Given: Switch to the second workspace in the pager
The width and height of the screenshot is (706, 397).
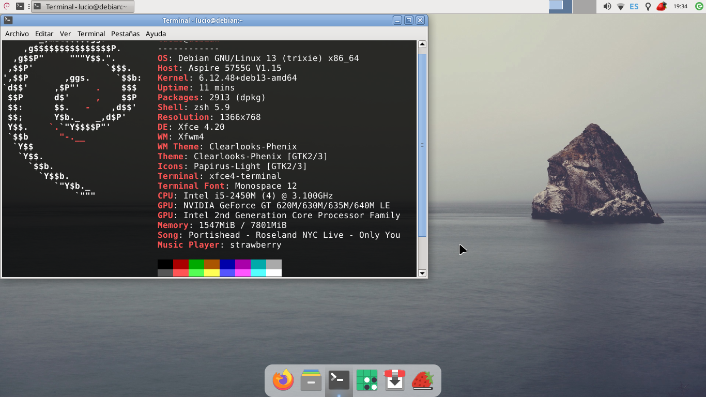Looking at the screenshot, I should coord(585,6).
